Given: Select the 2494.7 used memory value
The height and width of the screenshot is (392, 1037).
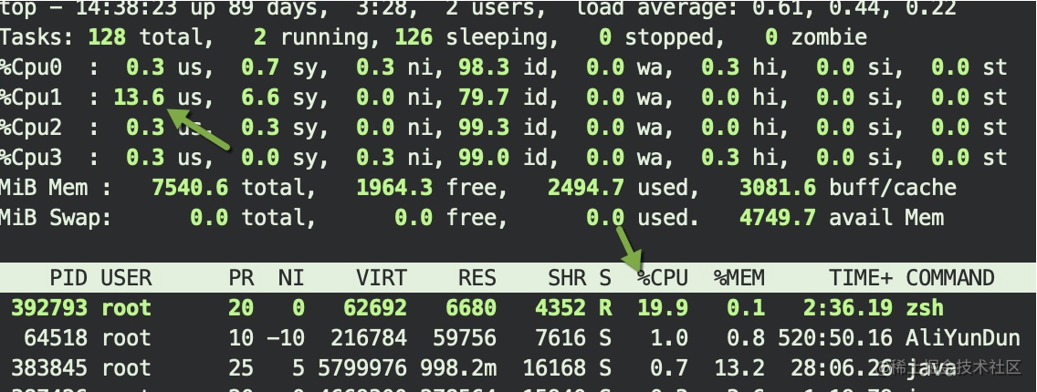Looking at the screenshot, I should [586, 188].
